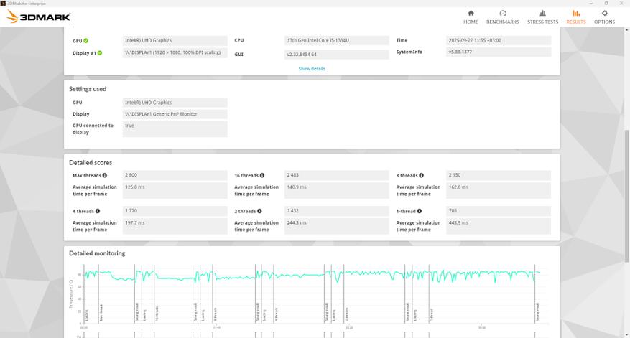Click the 162.8 ms simulation time value
Image resolution: width=630 pixels, height=338 pixels.
499,190
